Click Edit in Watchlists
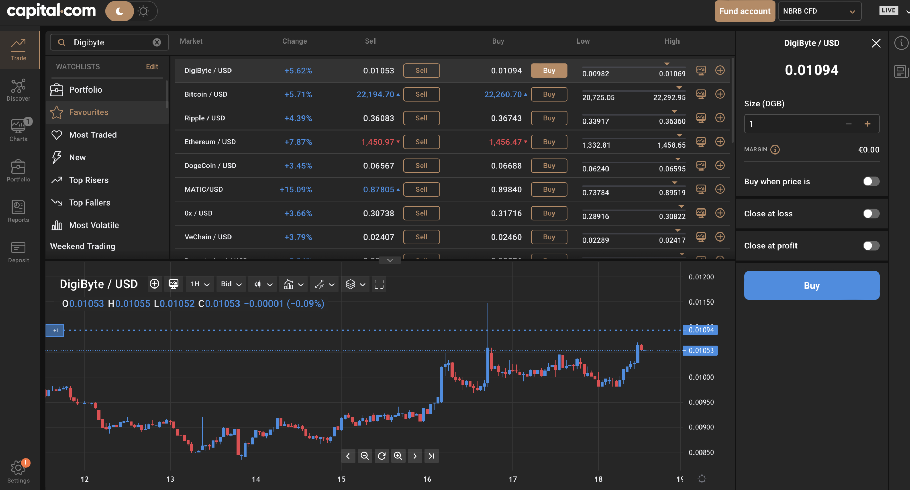 [x=152, y=67]
